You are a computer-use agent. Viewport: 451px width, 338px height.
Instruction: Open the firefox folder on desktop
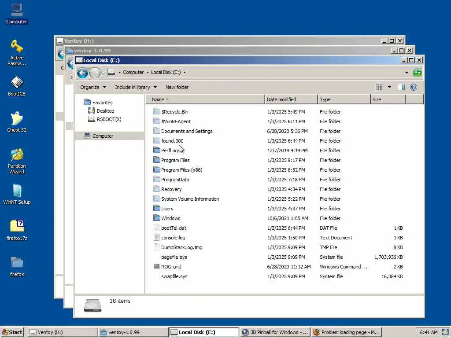click(17, 266)
